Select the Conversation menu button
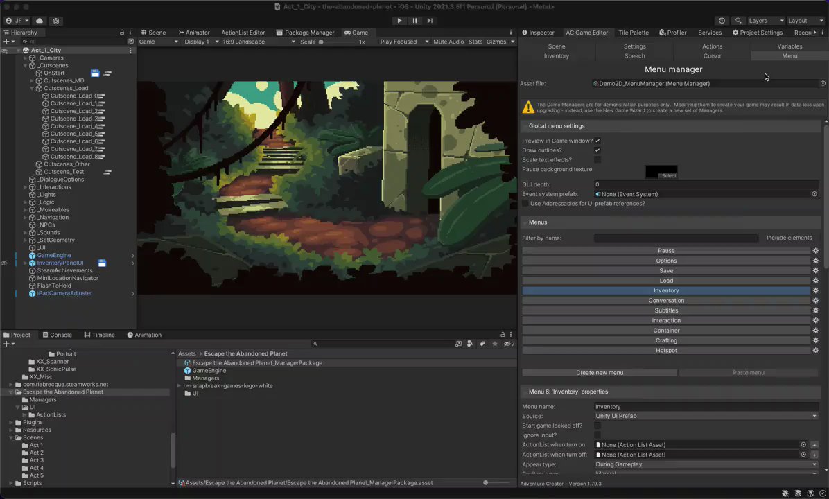Screen dimensions: 829x499 coord(665,301)
